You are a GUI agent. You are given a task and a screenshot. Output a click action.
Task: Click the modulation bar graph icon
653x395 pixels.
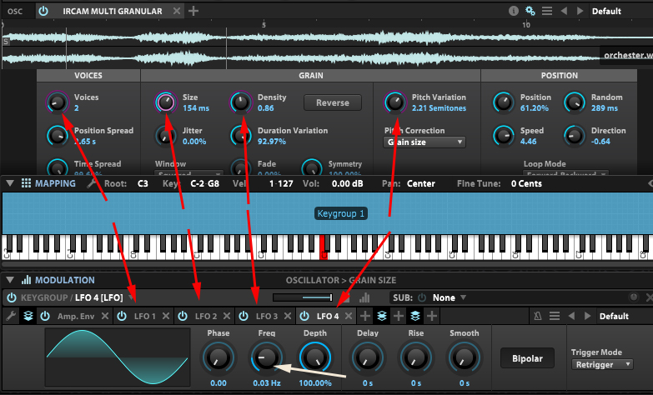click(x=364, y=297)
